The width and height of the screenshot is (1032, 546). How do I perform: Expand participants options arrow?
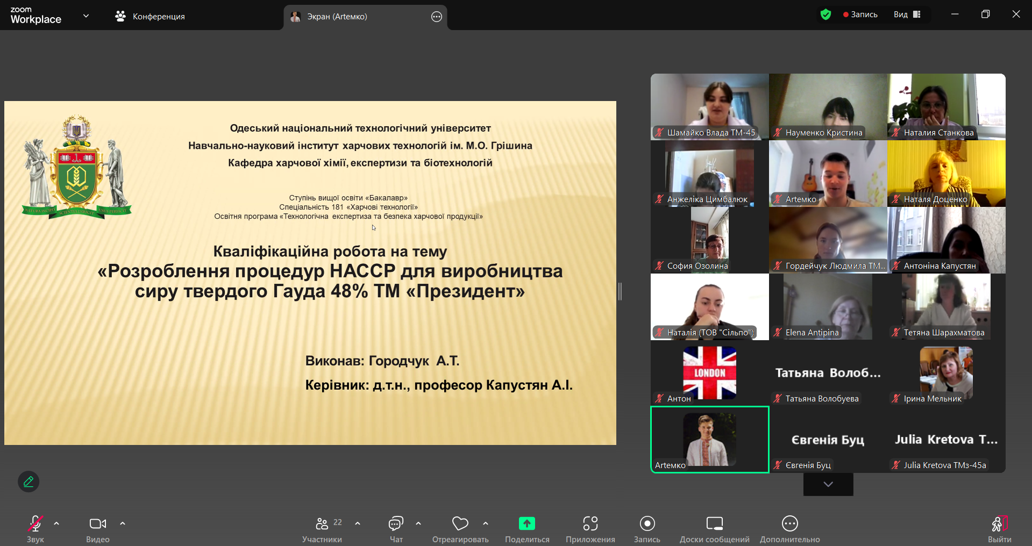click(358, 523)
